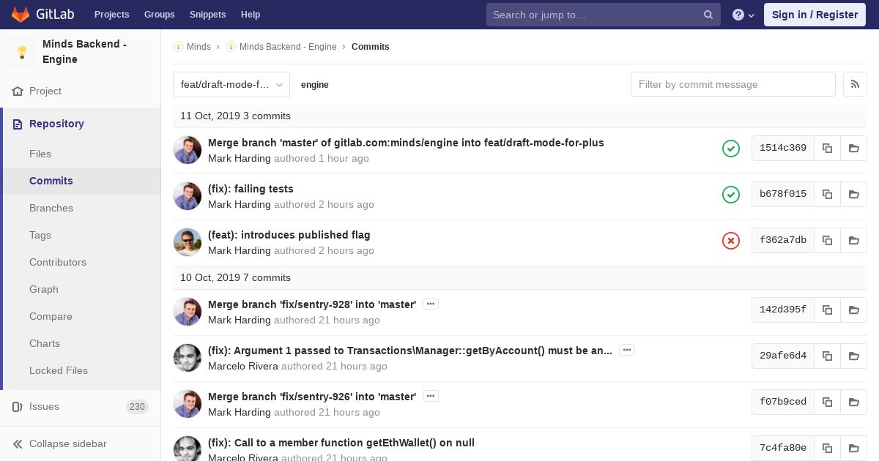Viewport: 879px width, 461px height.
Task: Open Branches in the sidebar
Action: (x=51, y=208)
